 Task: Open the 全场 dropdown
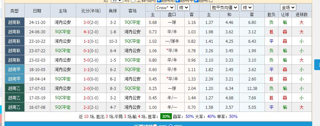[x=288, y=8]
